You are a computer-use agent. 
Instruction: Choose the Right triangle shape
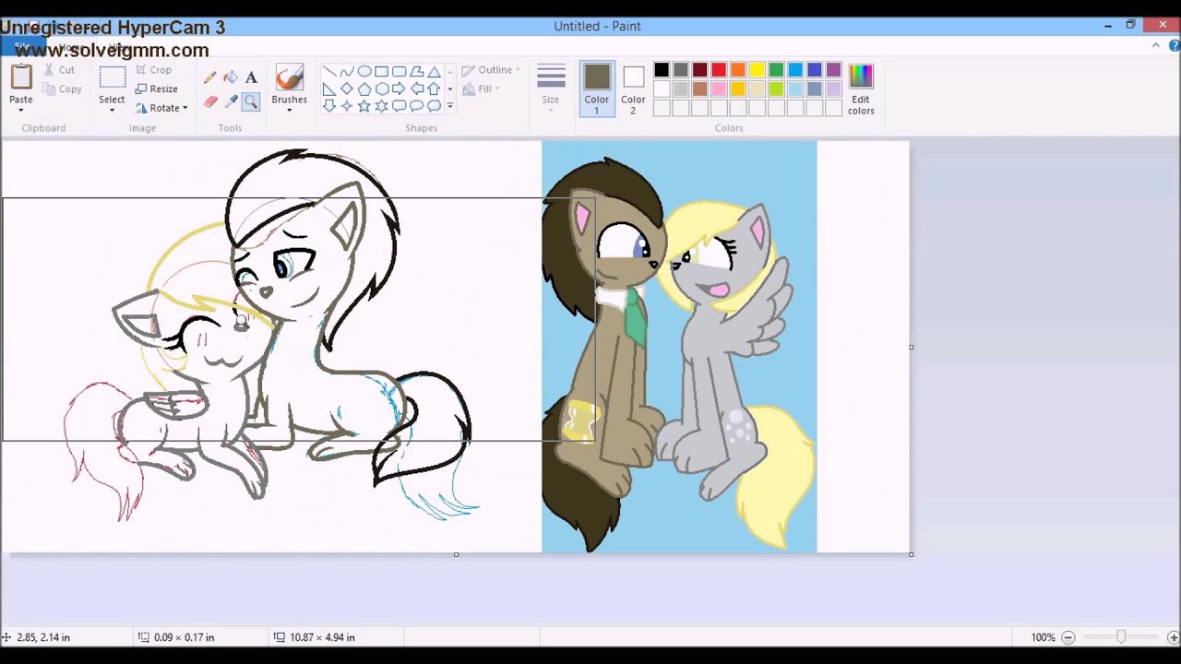point(329,89)
